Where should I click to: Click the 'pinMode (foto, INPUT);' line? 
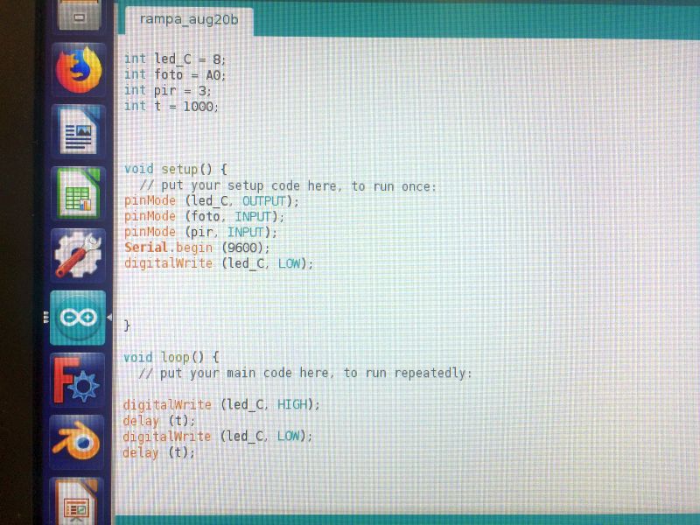204,216
